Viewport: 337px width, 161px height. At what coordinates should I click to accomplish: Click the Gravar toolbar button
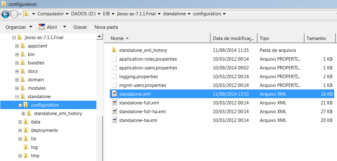coord(80,27)
